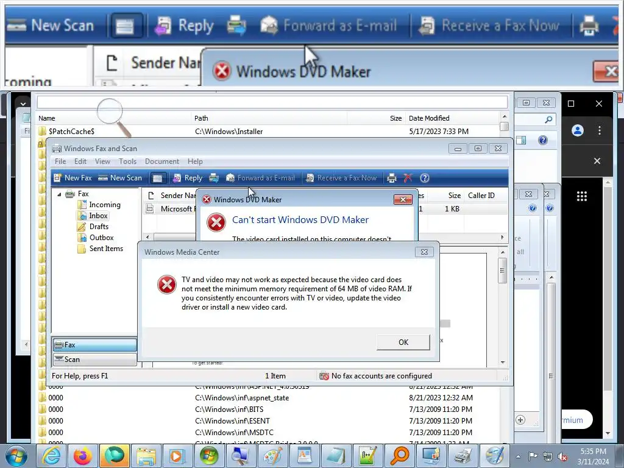Screen dimensions: 624x468
Task: Collapse the Fax tree node arrow
Action: (59, 194)
